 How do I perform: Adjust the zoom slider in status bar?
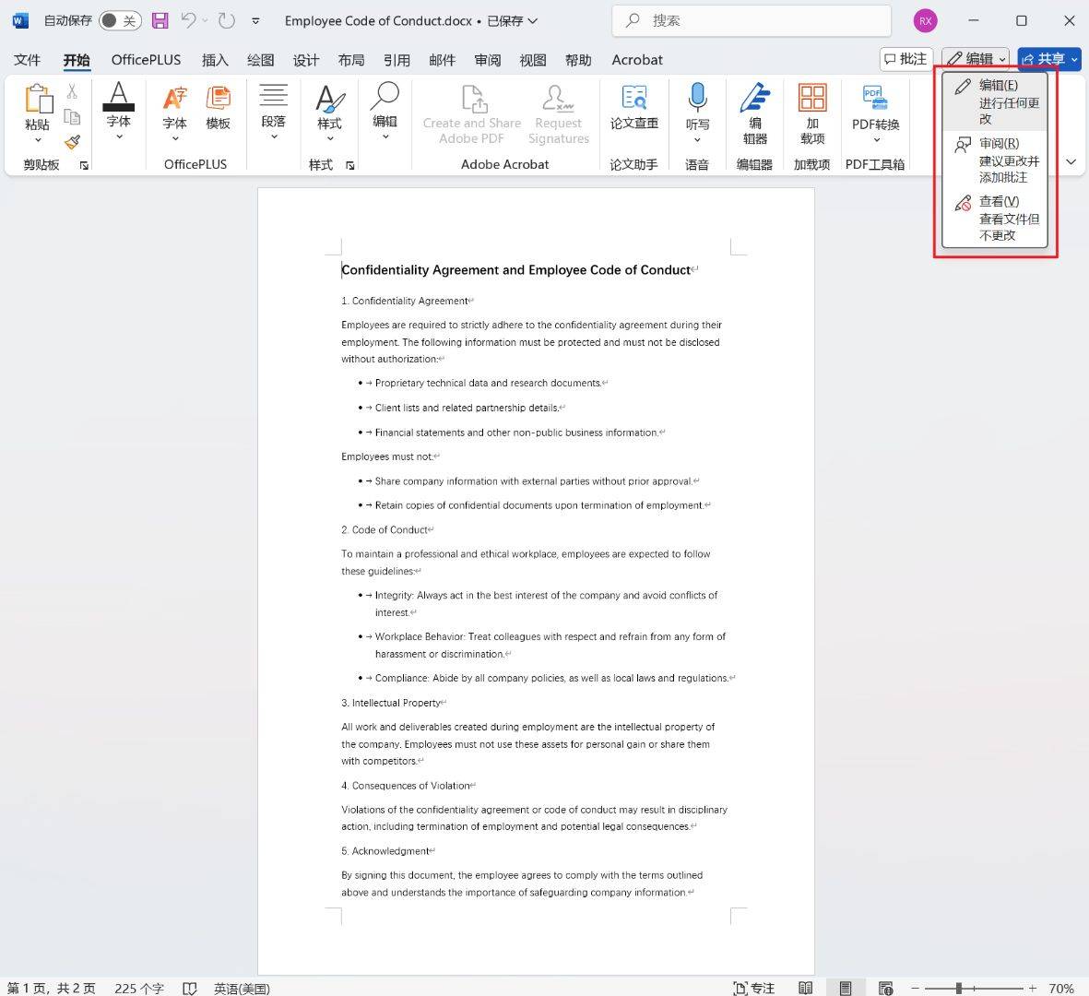(959, 988)
